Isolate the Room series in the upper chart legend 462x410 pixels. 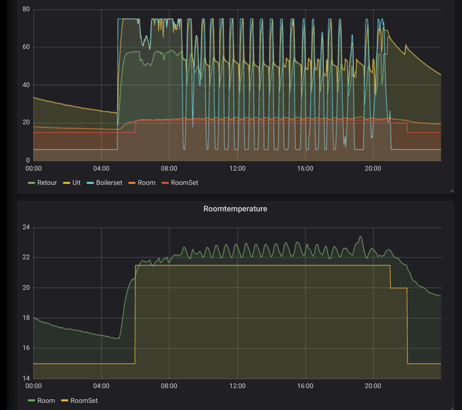(x=146, y=183)
